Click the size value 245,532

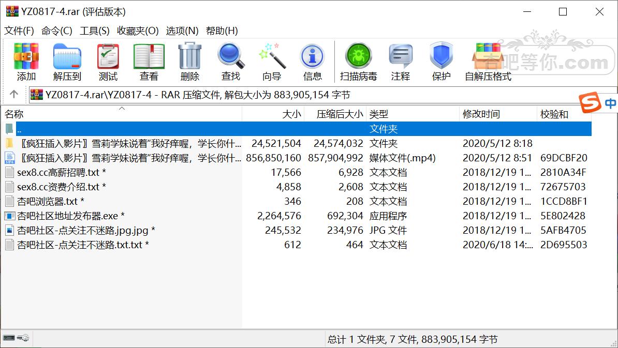(283, 230)
